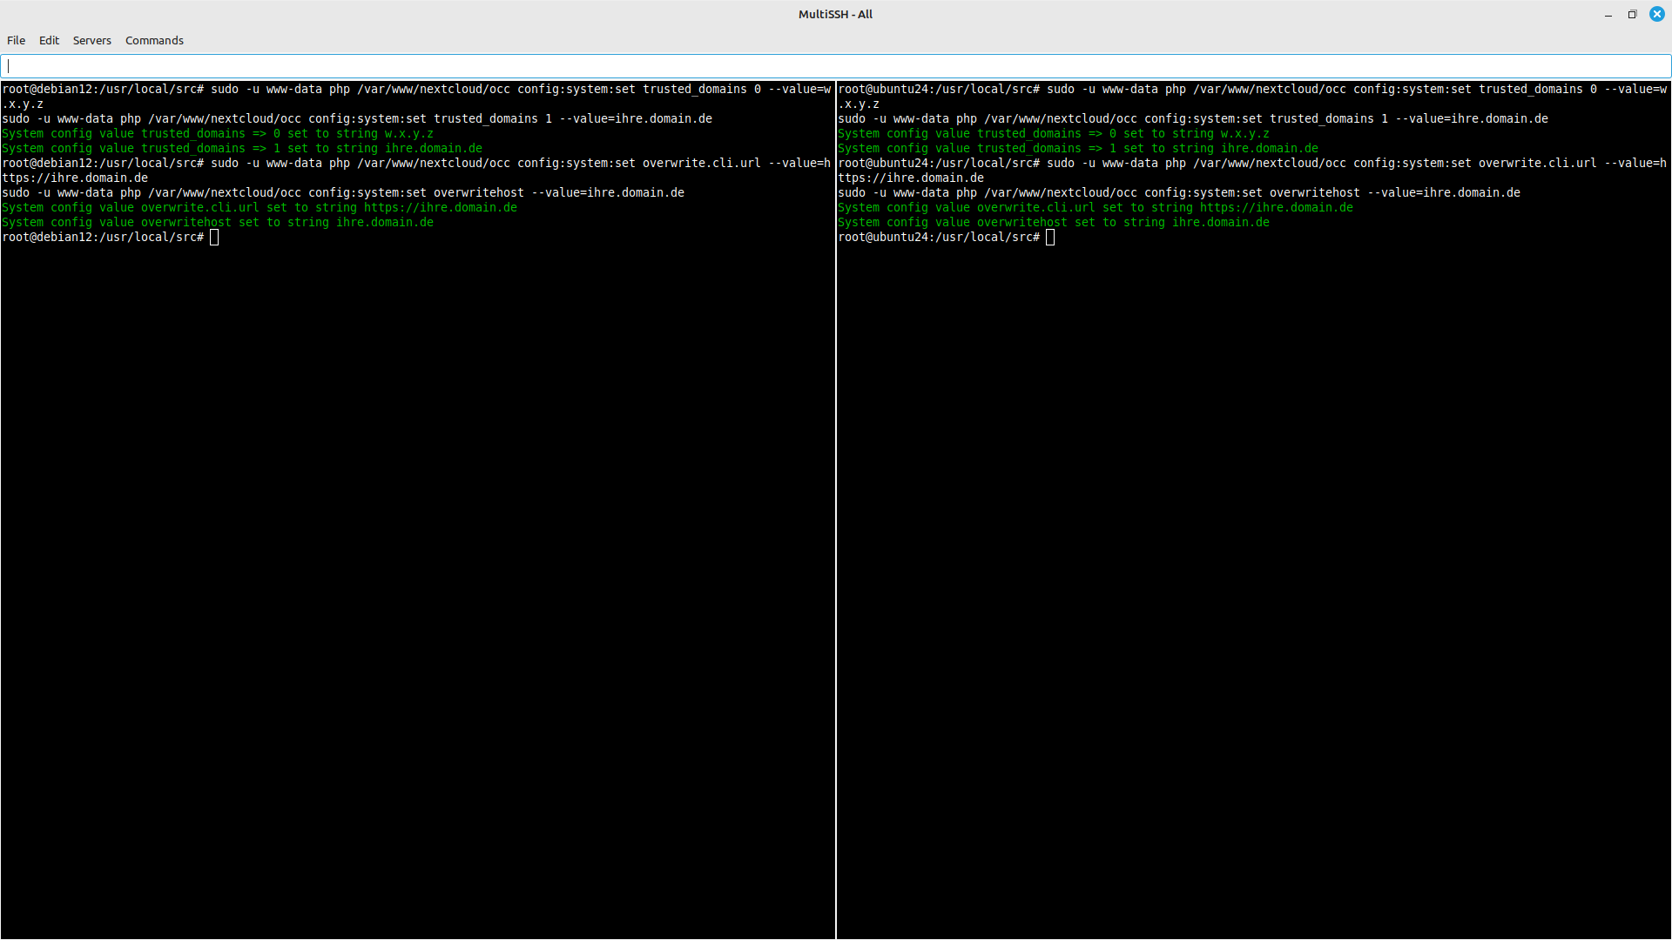Click the ubuntu24 terminal prompt cursor

tap(1050, 238)
